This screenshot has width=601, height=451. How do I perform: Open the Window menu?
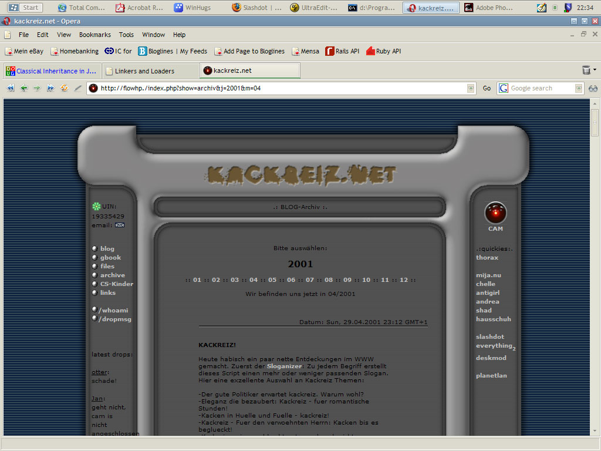153,35
